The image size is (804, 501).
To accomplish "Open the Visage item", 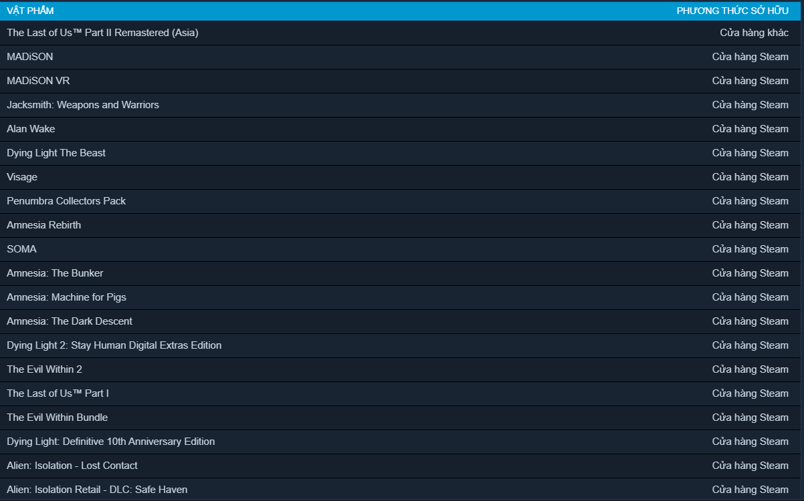I will coord(22,177).
